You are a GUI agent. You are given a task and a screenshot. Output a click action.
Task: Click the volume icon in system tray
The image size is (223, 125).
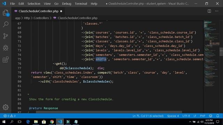point(202,122)
